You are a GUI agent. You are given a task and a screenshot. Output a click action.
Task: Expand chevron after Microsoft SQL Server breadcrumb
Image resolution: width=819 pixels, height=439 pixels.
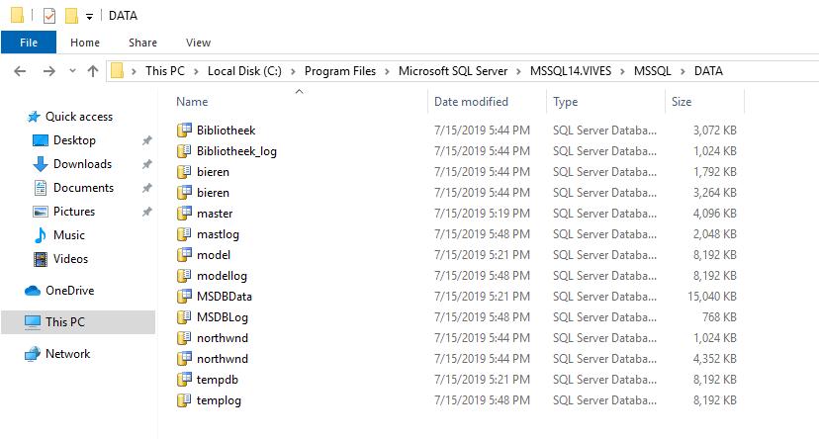point(518,71)
